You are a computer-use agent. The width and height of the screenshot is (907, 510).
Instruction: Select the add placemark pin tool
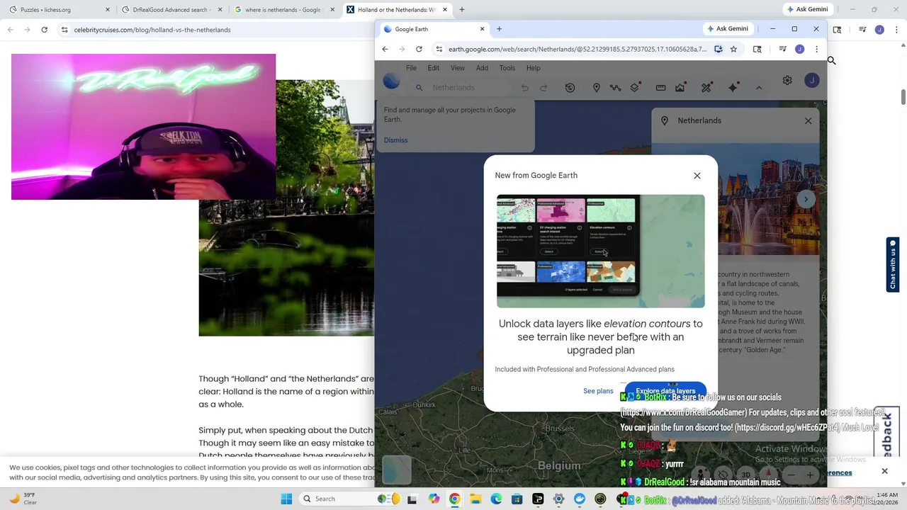pyautogui.click(x=596, y=88)
